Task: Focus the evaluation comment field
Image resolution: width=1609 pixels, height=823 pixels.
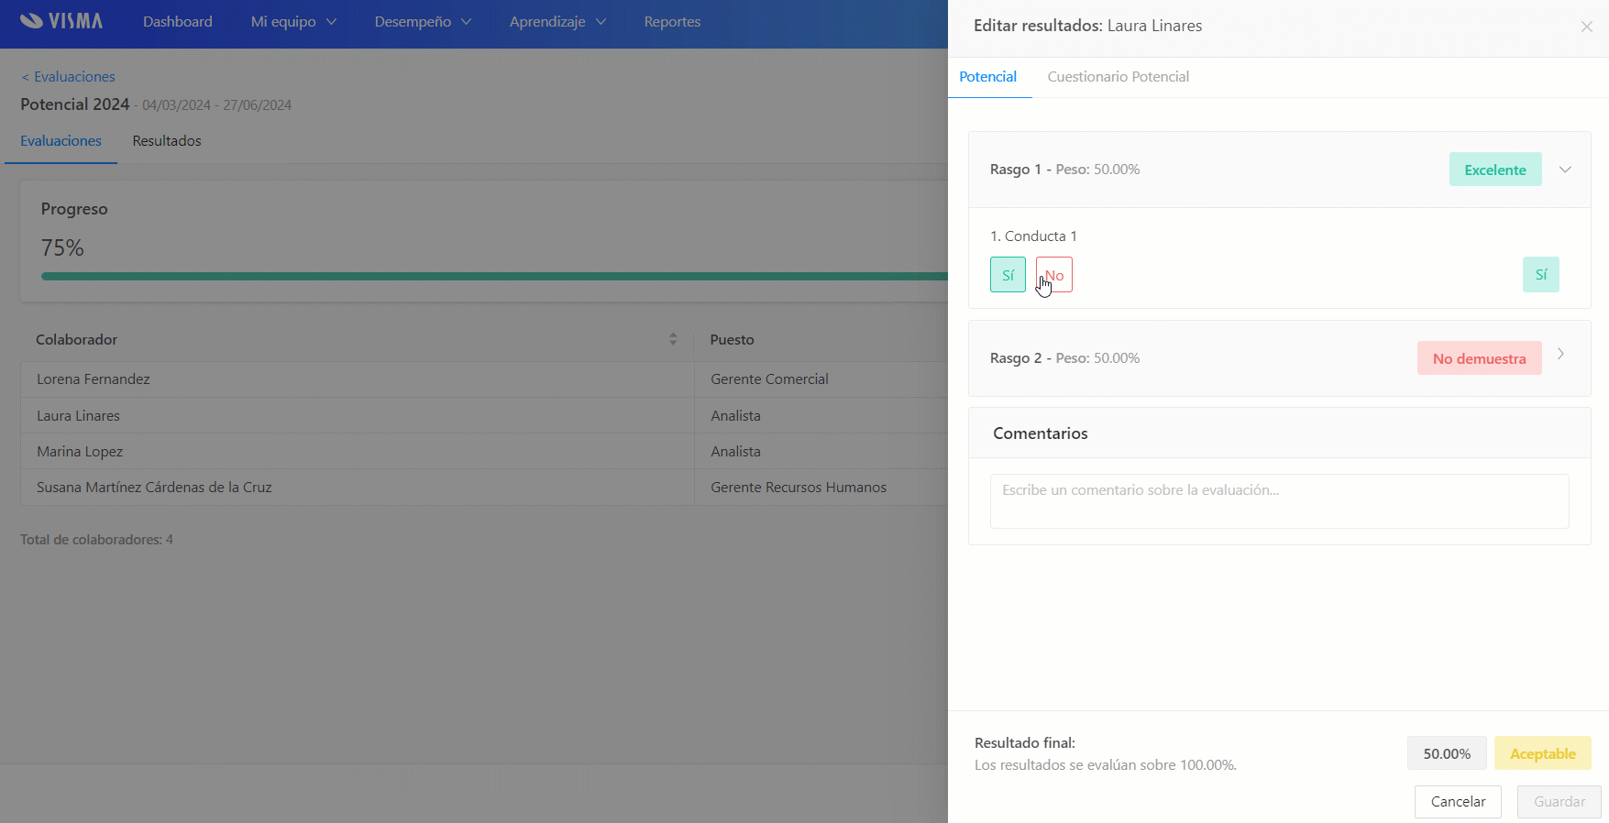Action: tap(1279, 501)
